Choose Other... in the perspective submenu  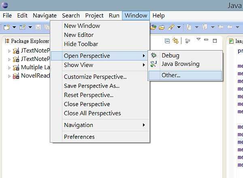pyautogui.click(x=171, y=75)
